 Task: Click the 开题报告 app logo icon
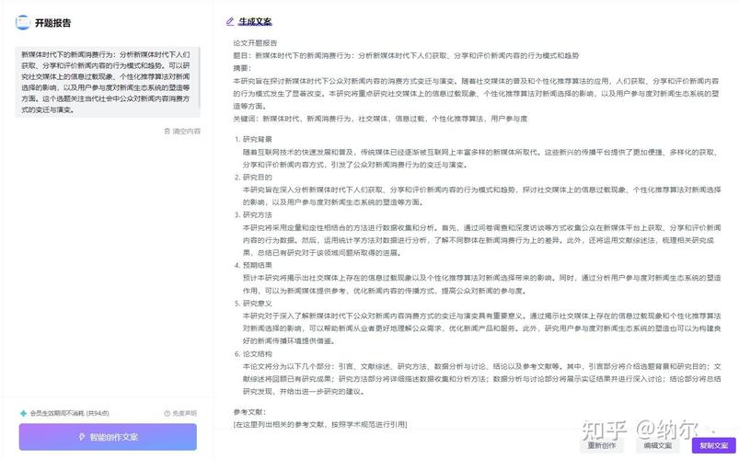23,22
